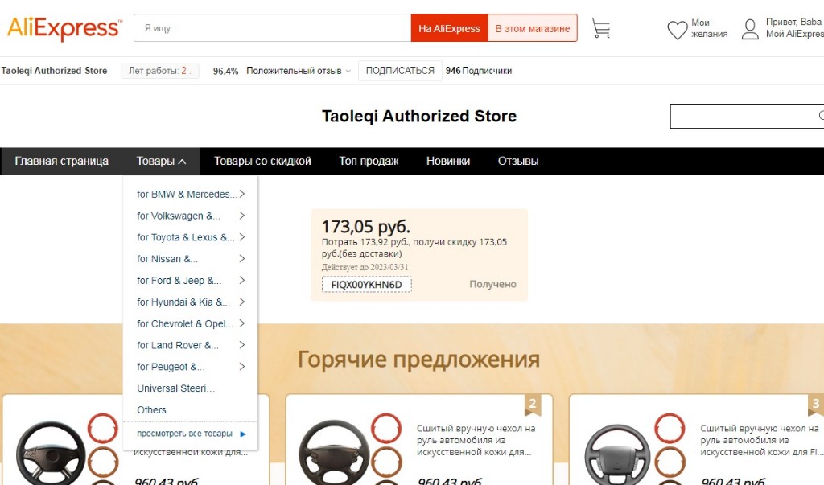824x485 pixels.
Task: Select 'for BMW & Mercedes...' menu item
Action: [187, 195]
